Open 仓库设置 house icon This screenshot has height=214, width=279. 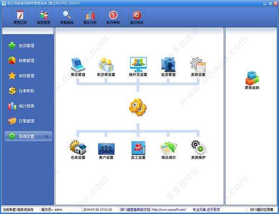point(78,150)
